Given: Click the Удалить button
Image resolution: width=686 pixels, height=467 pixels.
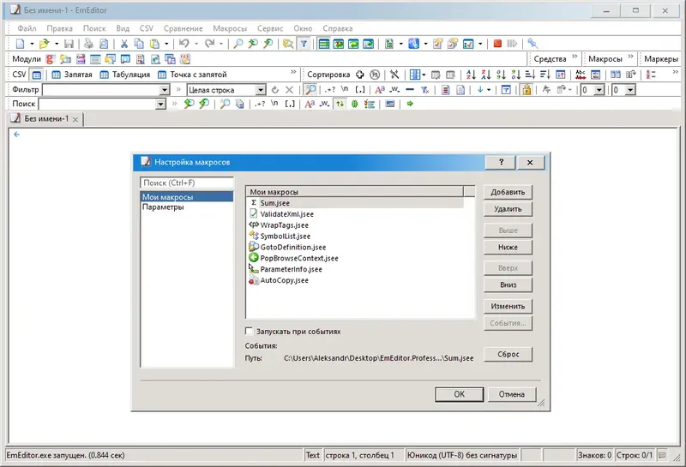Looking at the screenshot, I should 508,209.
